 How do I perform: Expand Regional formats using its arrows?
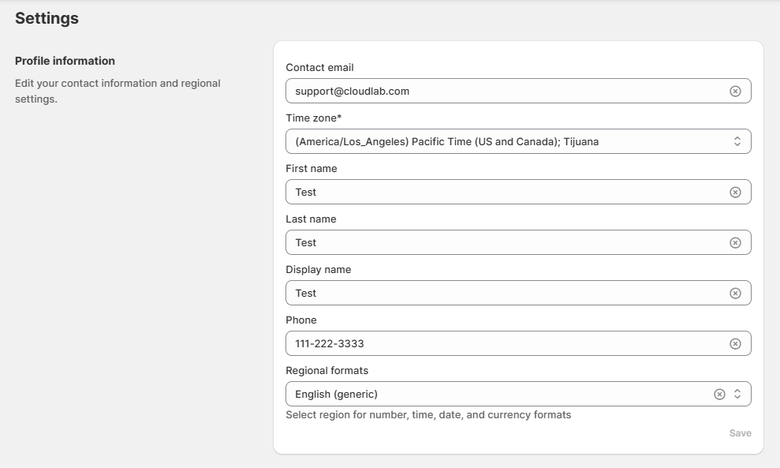(737, 394)
